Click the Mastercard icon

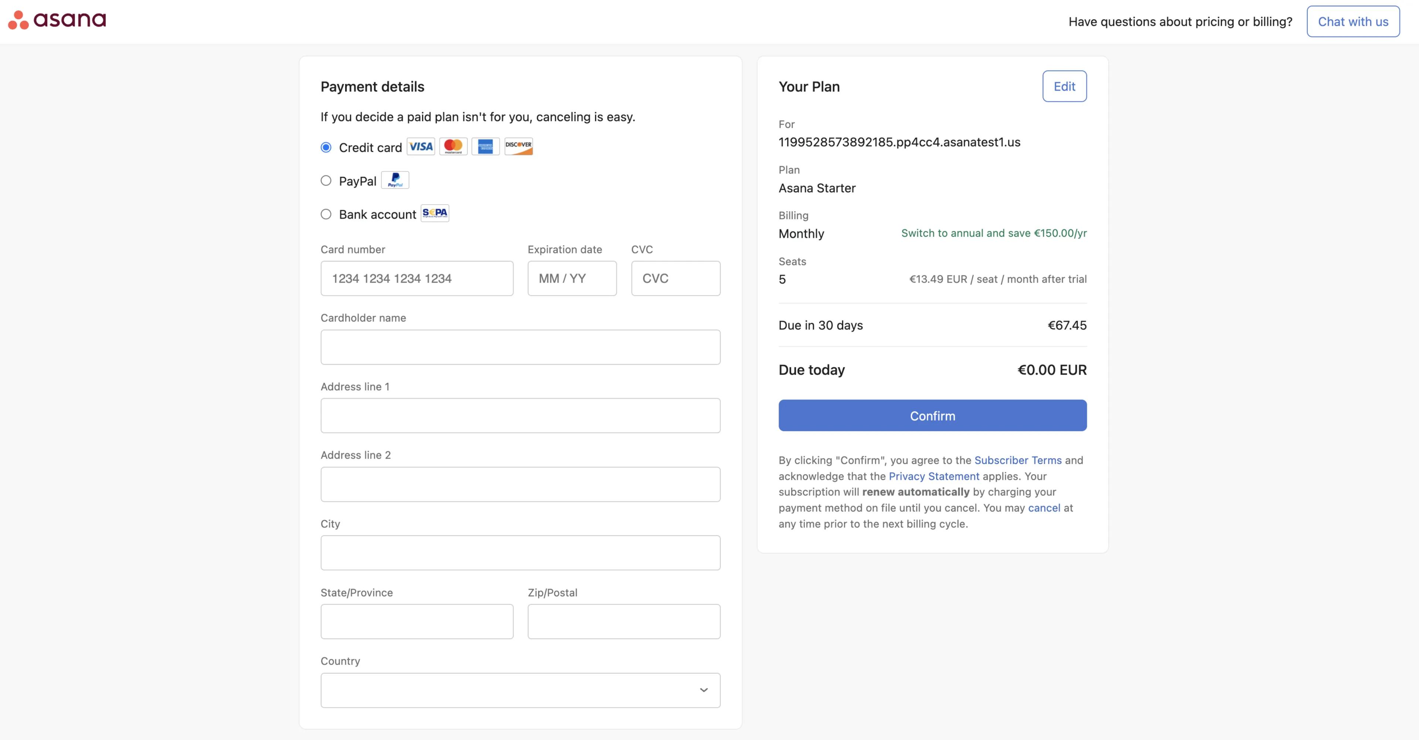[453, 147]
